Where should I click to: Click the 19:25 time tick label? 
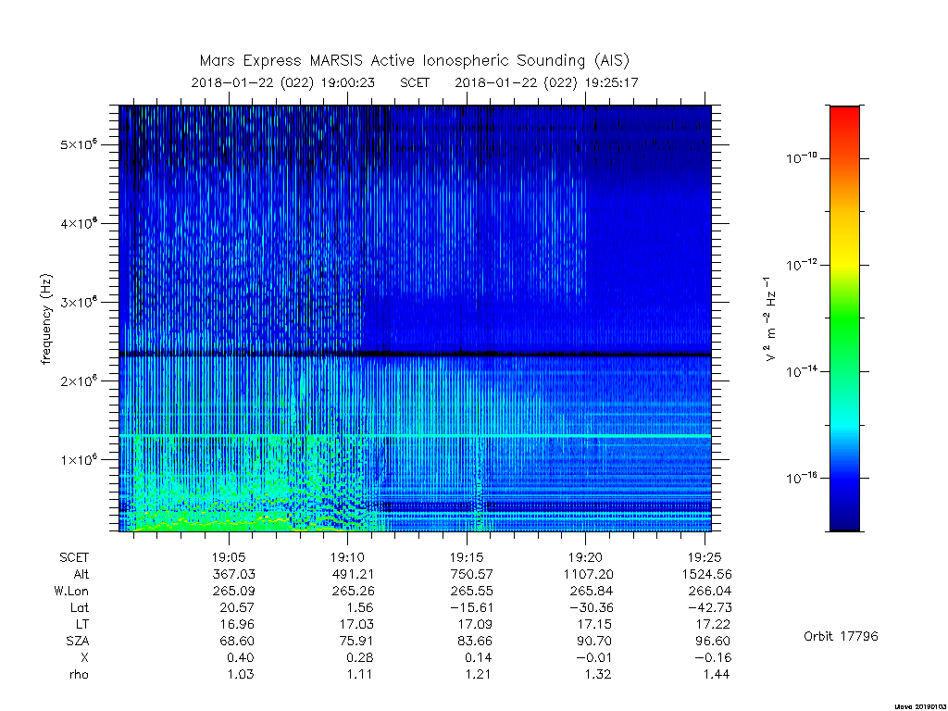(x=705, y=557)
